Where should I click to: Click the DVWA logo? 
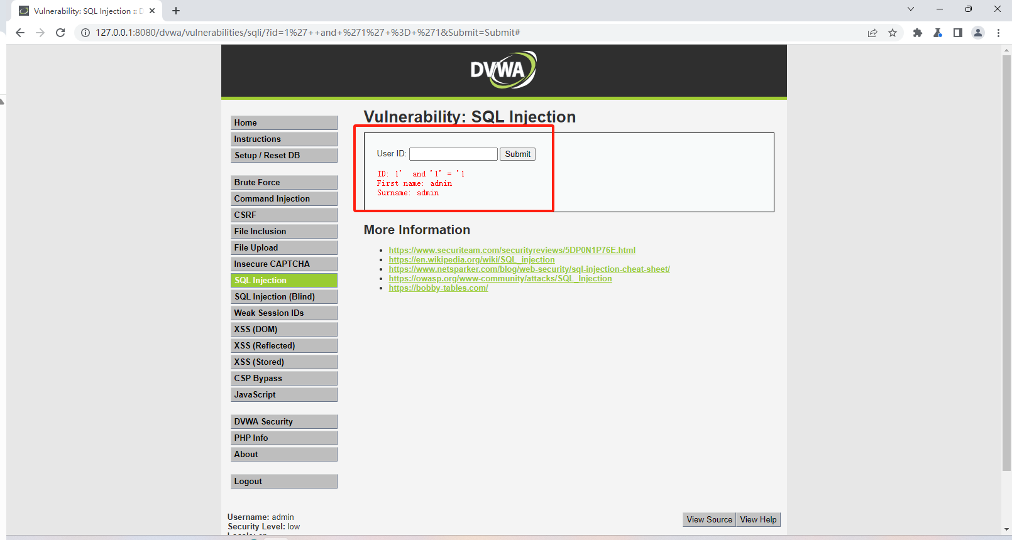point(503,70)
